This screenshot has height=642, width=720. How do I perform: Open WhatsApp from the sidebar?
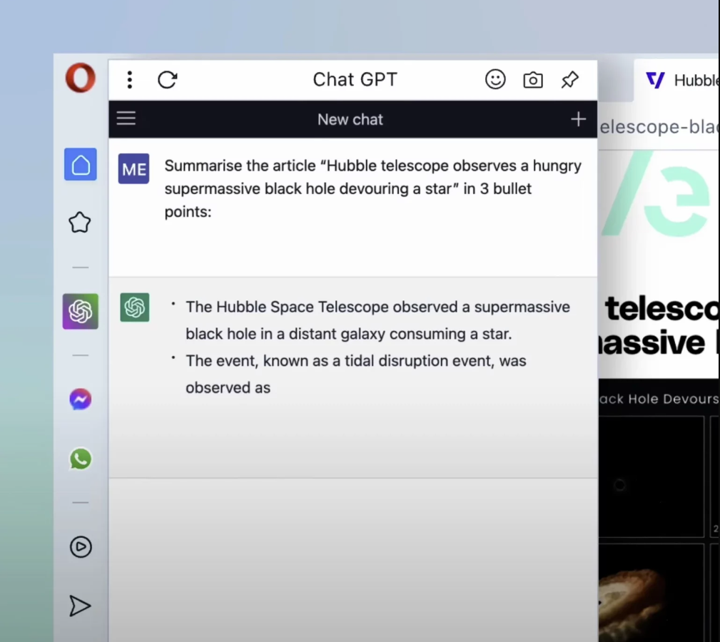coord(81,459)
